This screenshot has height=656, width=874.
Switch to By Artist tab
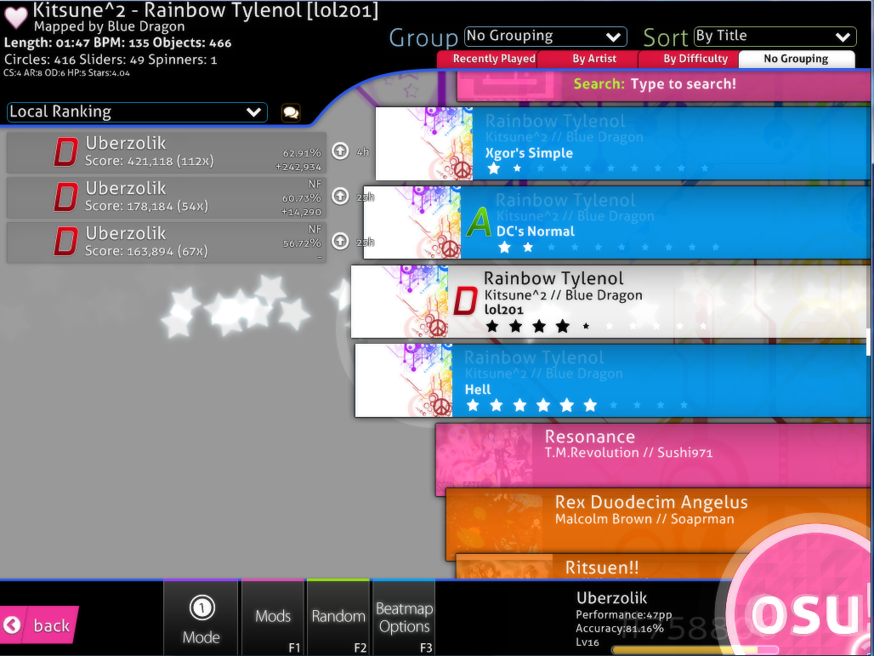coord(588,59)
